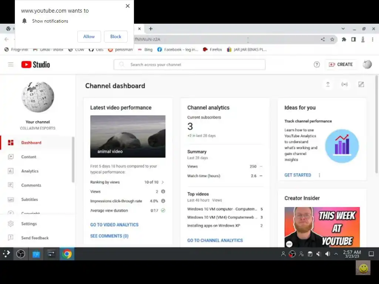379x284 pixels.
Task: Block YouTube notifications in the popup
Action: pyautogui.click(x=115, y=37)
